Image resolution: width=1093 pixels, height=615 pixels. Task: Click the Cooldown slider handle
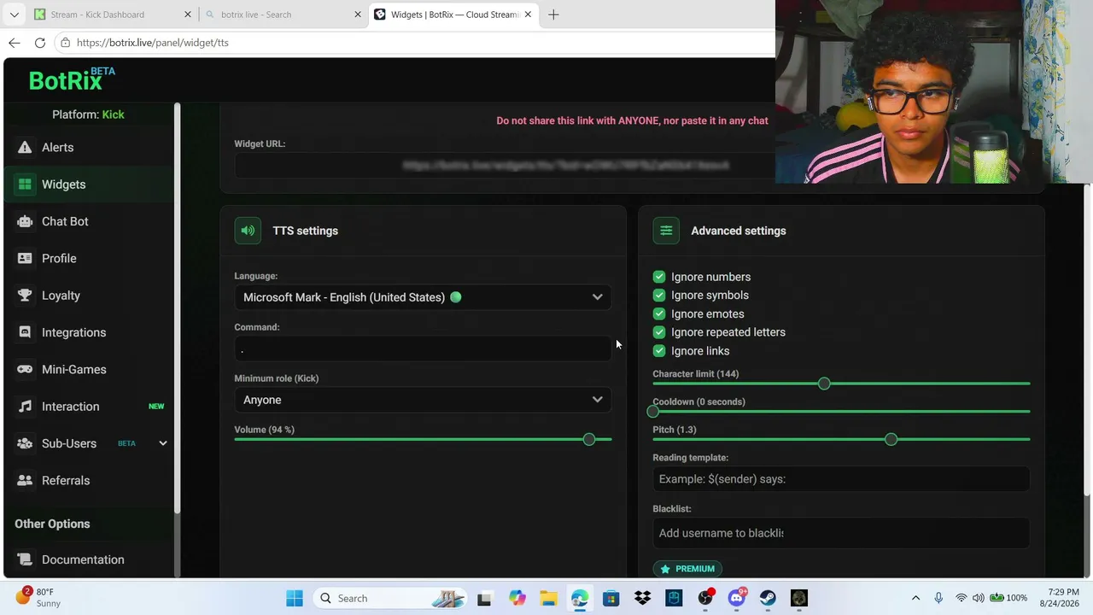pyautogui.click(x=653, y=412)
